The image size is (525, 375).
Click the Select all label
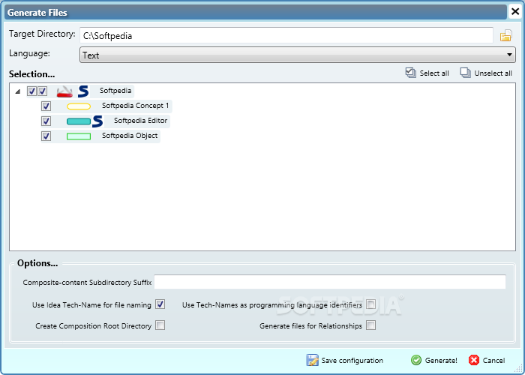point(434,73)
